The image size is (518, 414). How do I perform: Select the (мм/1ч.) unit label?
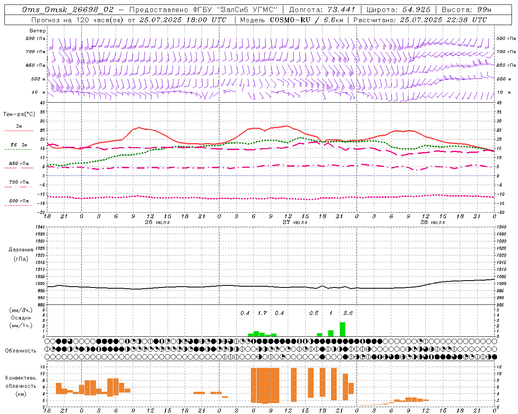pyautogui.click(x=21, y=325)
